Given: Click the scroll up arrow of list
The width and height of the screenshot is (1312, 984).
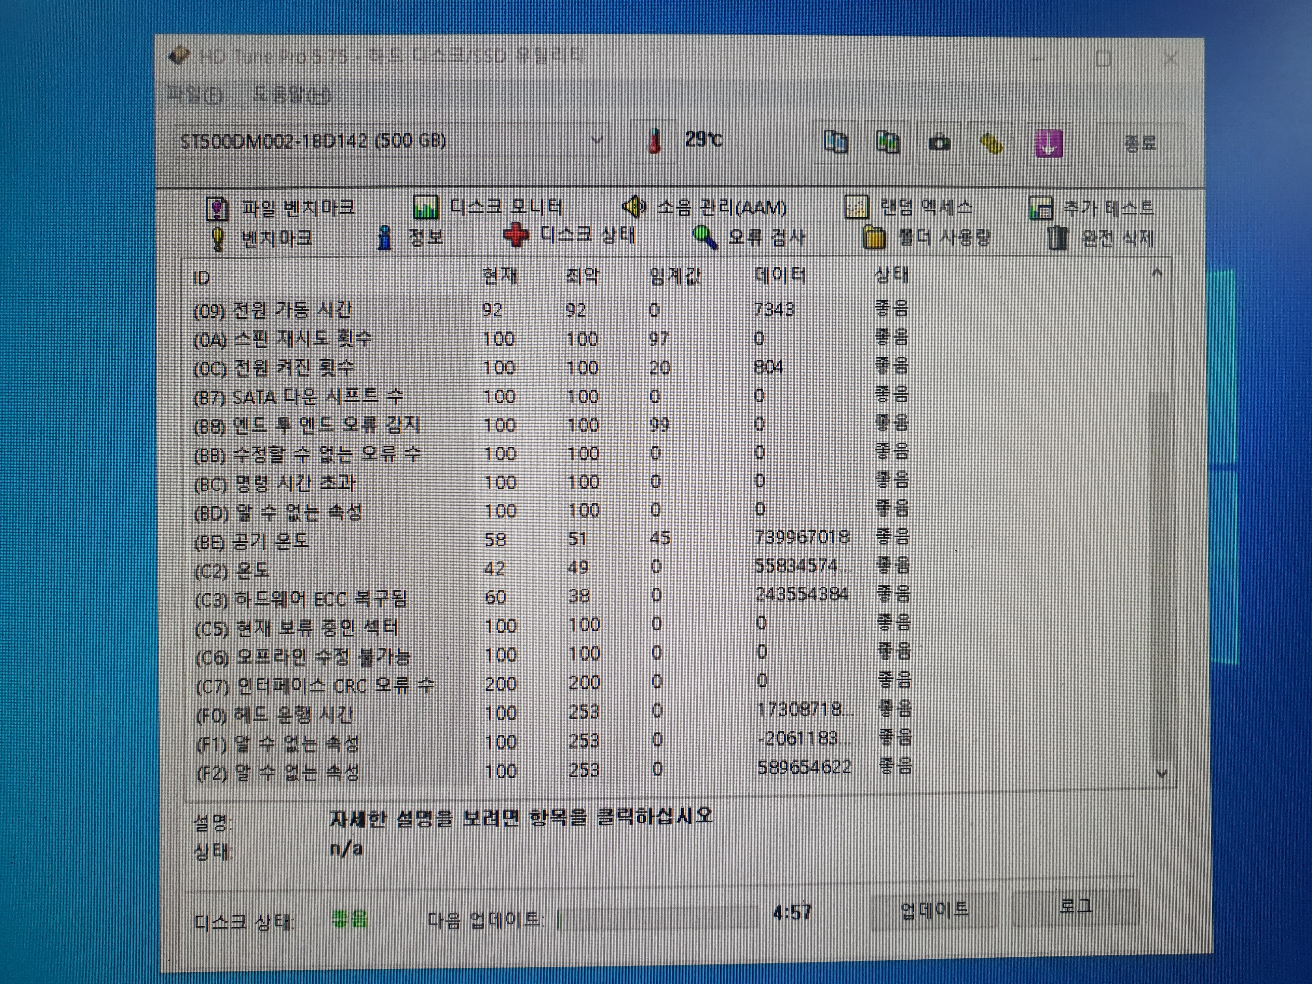Looking at the screenshot, I should pyautogui.click(x=1156, y=273).
